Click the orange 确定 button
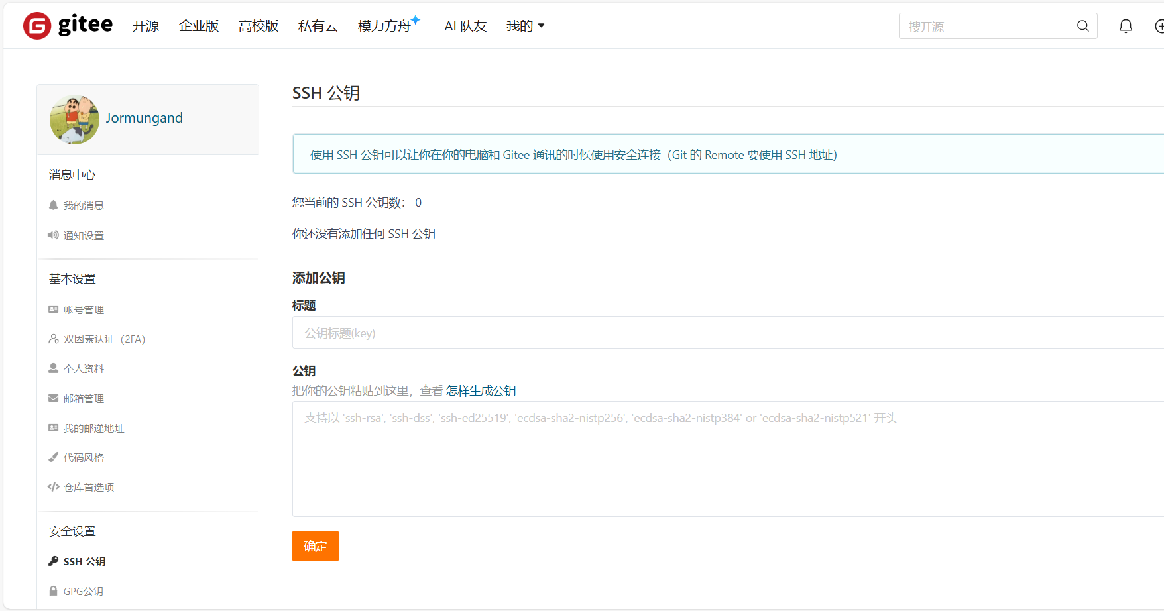The image size is (1164, 611). pos(316,546)
